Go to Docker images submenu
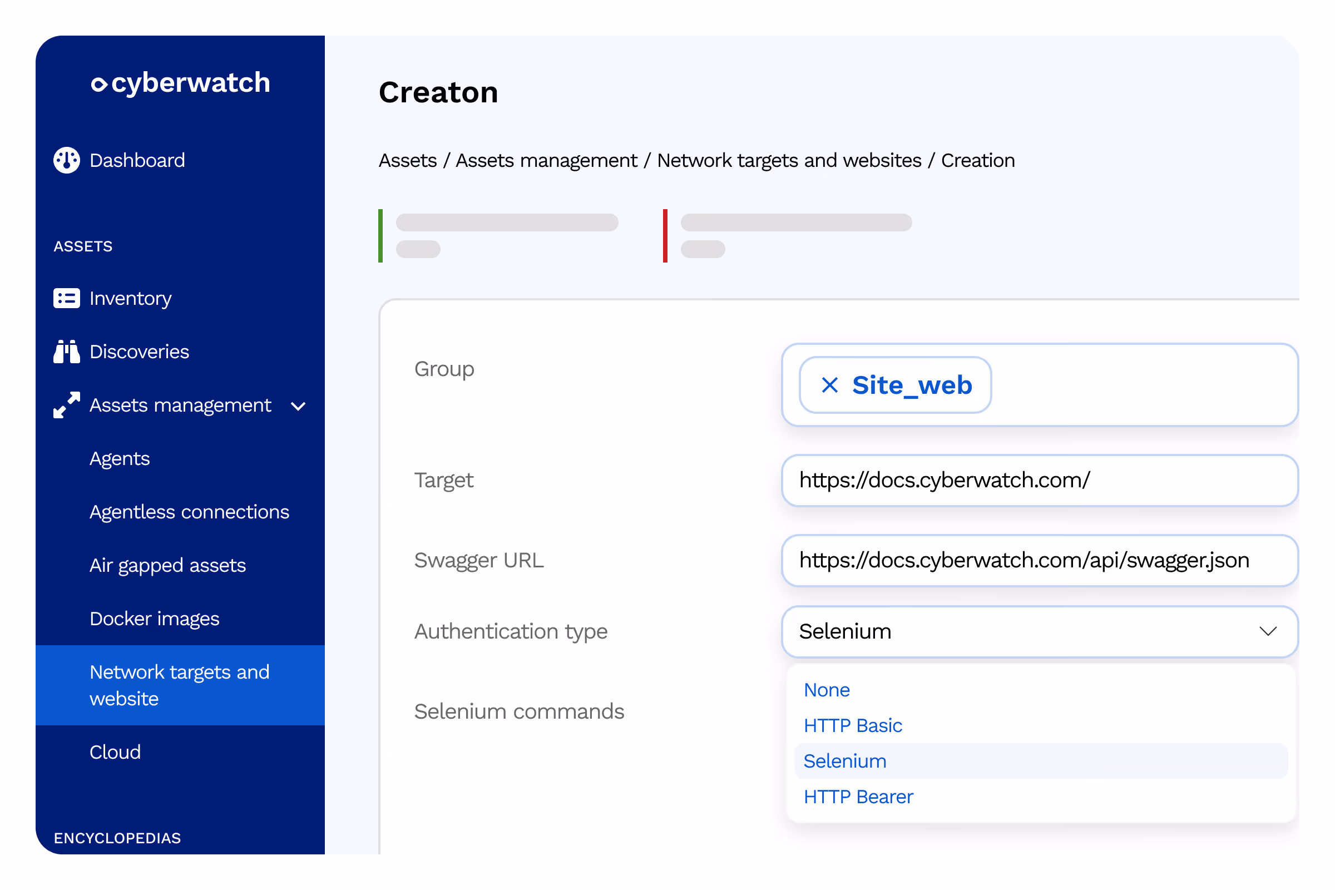This screenshot has width=1335, height=890. (155, 618)
